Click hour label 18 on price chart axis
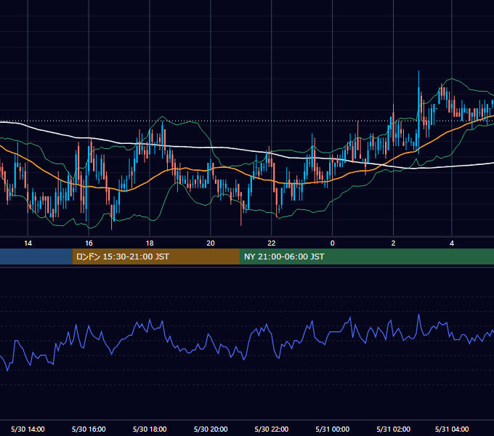The width and height of the screenshot is (494, 436). [x=150, y=243]
